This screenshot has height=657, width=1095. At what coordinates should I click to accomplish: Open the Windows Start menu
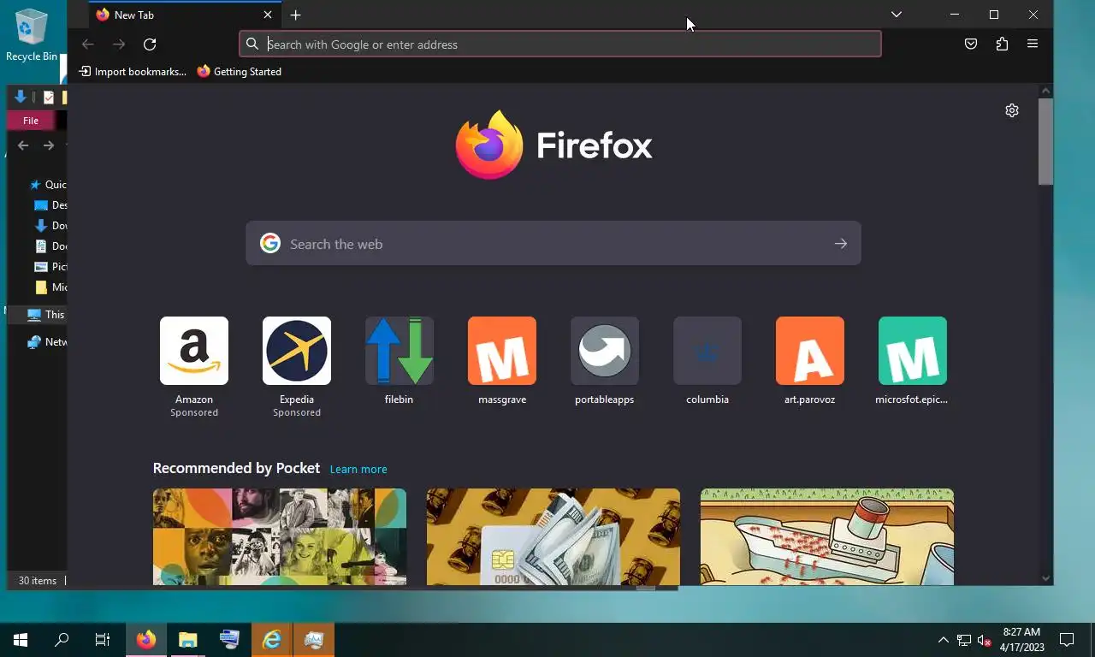click(21, 640)
